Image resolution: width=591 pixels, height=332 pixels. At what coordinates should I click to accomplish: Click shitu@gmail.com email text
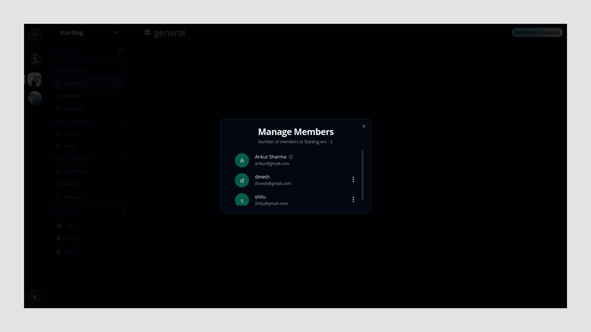[x=271, y=204]
